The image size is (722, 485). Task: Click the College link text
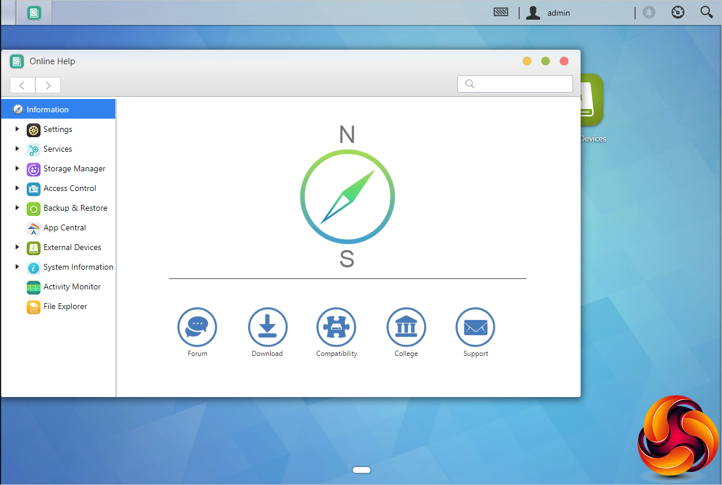[x=406, y=354]
